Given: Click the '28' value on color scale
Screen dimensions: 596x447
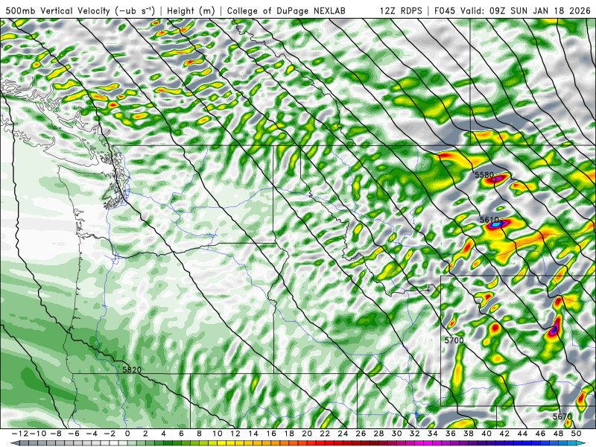Looking at the screenshot, I should [379, 434].
